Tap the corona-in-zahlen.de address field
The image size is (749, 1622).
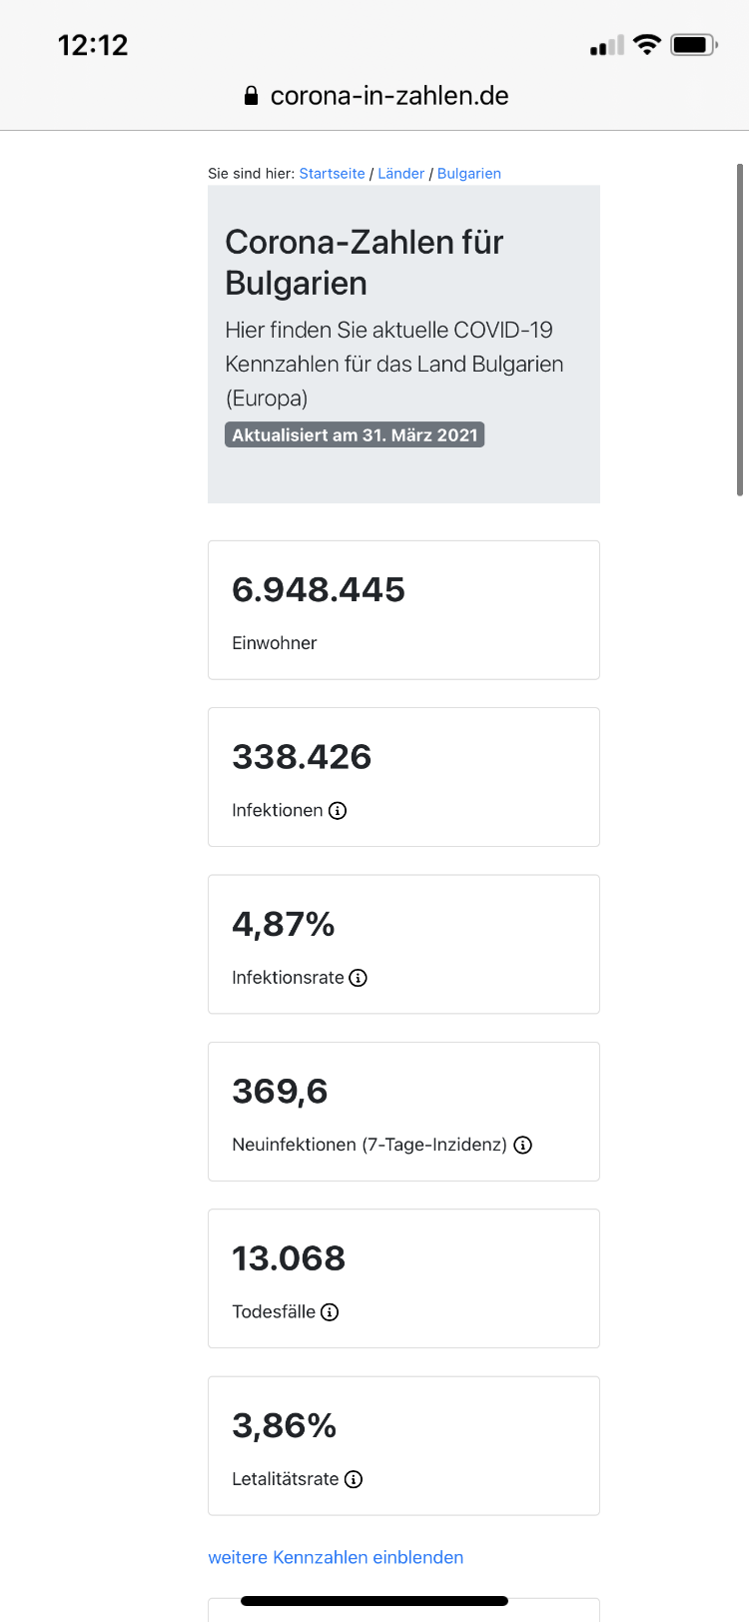[375, 96]
